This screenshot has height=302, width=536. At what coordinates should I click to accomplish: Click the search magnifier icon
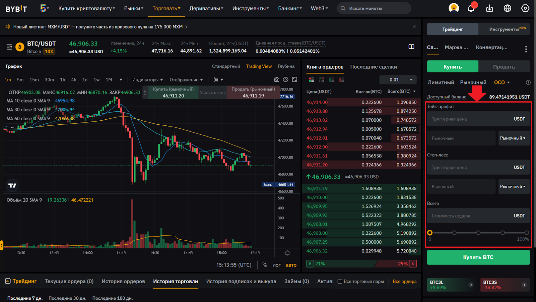(x=343, y=8)
